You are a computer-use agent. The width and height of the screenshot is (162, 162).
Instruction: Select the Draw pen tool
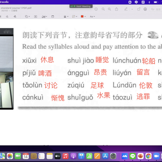(15, 16)
